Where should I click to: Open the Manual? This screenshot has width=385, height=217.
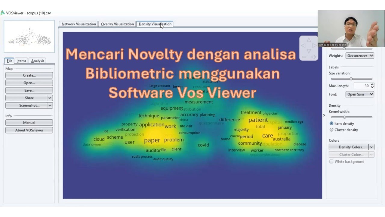click(x=29, y=123)
